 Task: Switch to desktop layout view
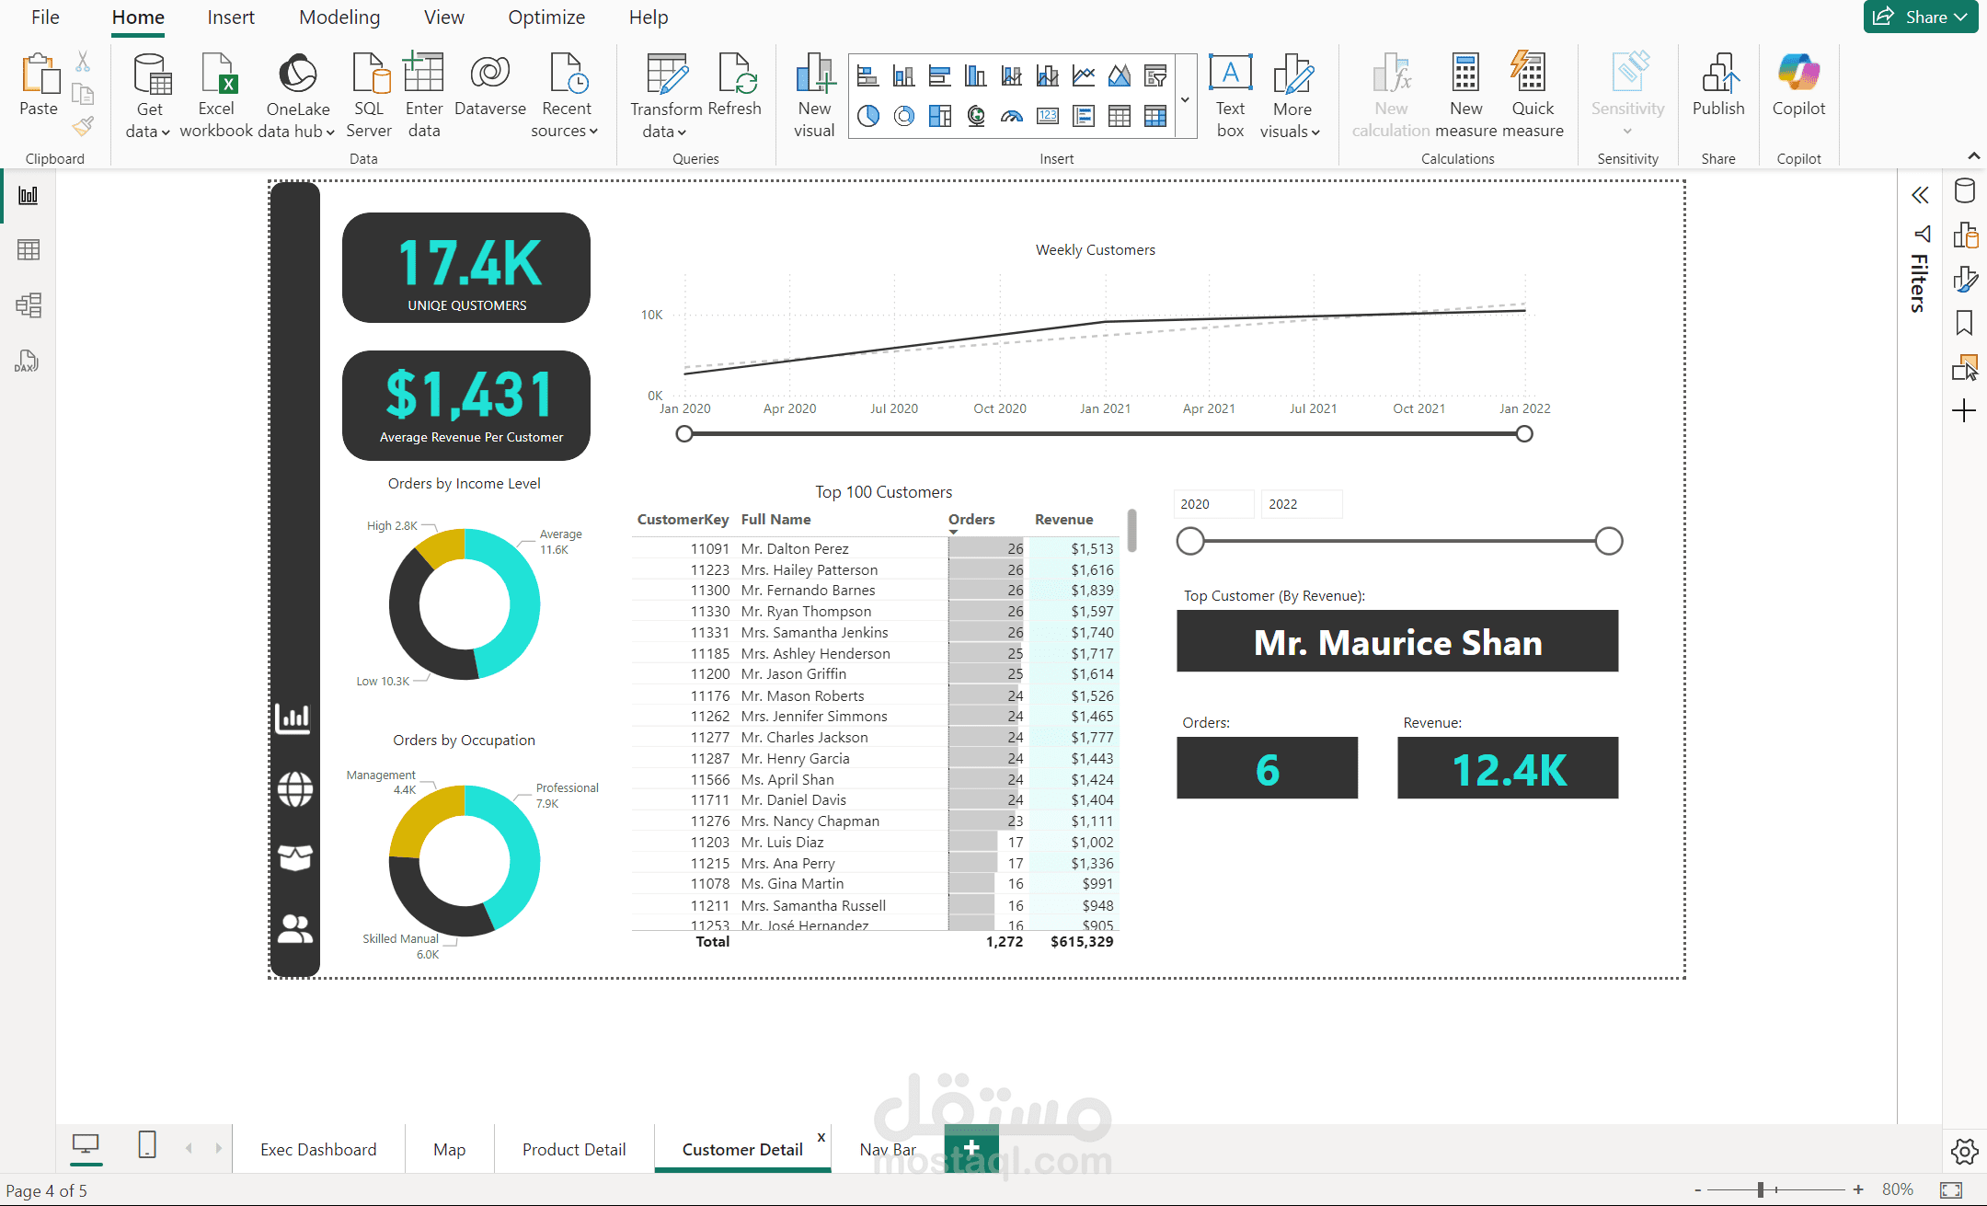pos(86,1145)
